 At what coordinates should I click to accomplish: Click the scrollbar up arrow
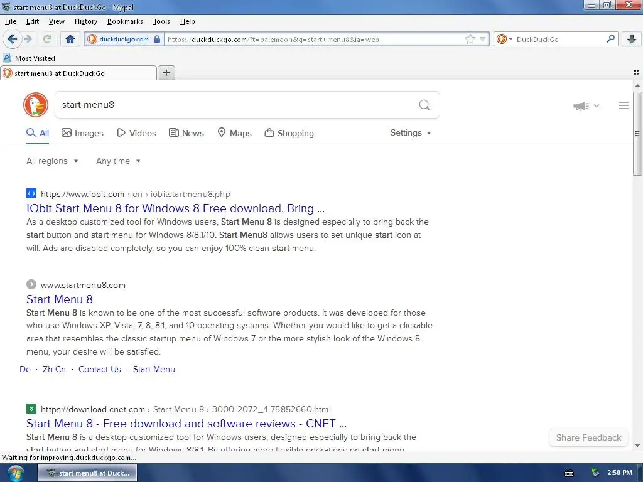point(637,85)
